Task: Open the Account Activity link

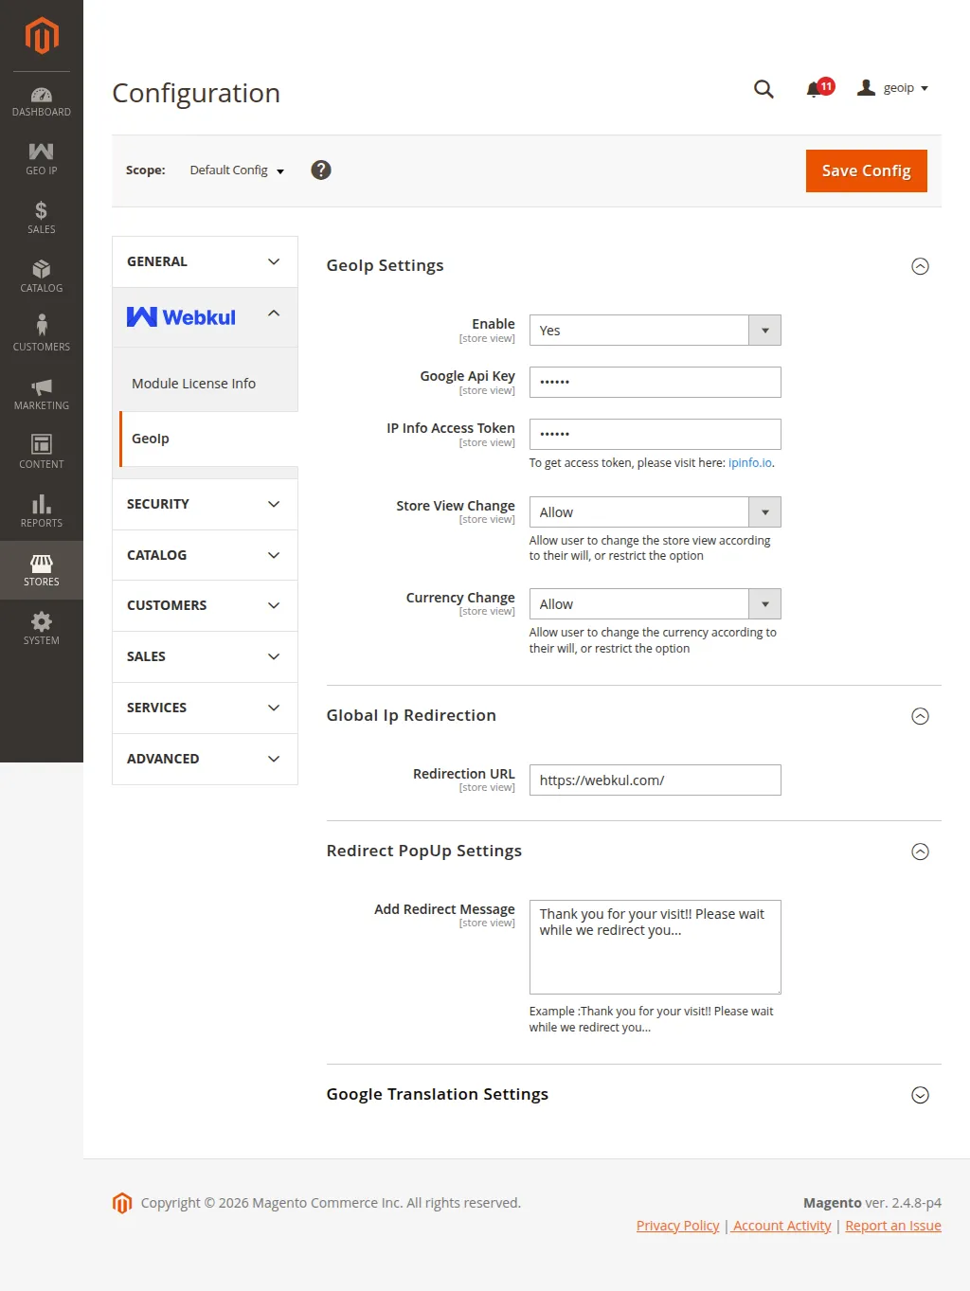Action: pos(781,1226)
